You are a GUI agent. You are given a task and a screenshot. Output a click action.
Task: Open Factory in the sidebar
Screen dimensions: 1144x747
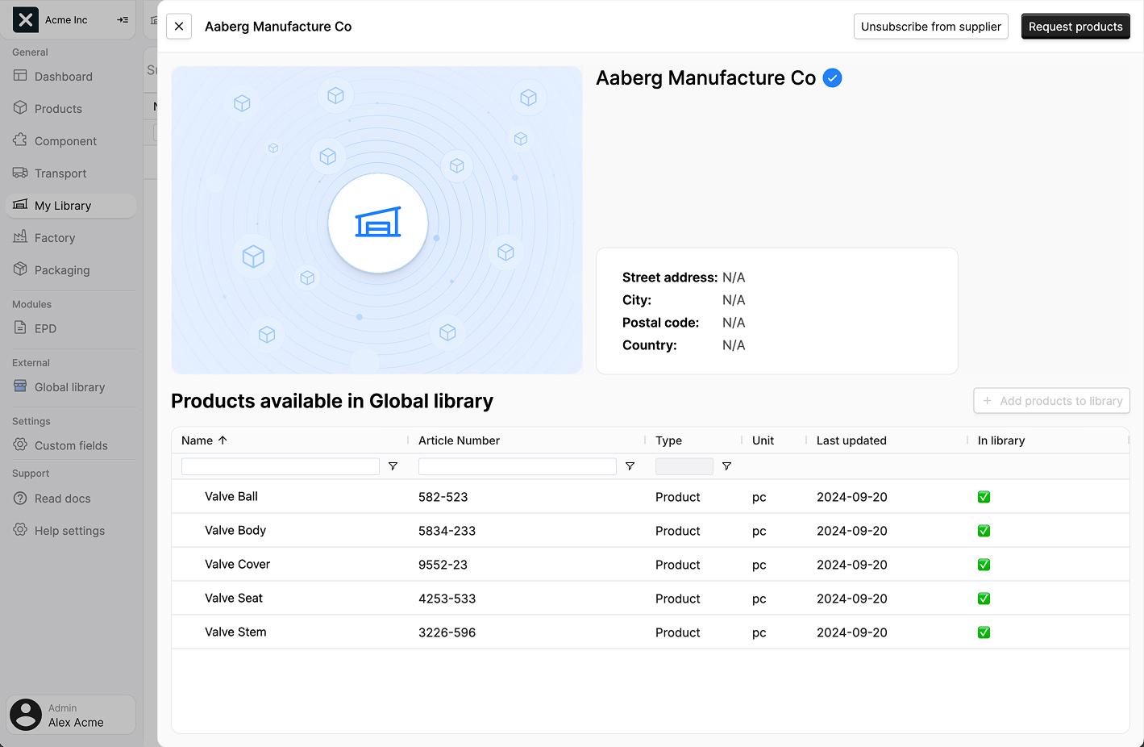point(71,238)
